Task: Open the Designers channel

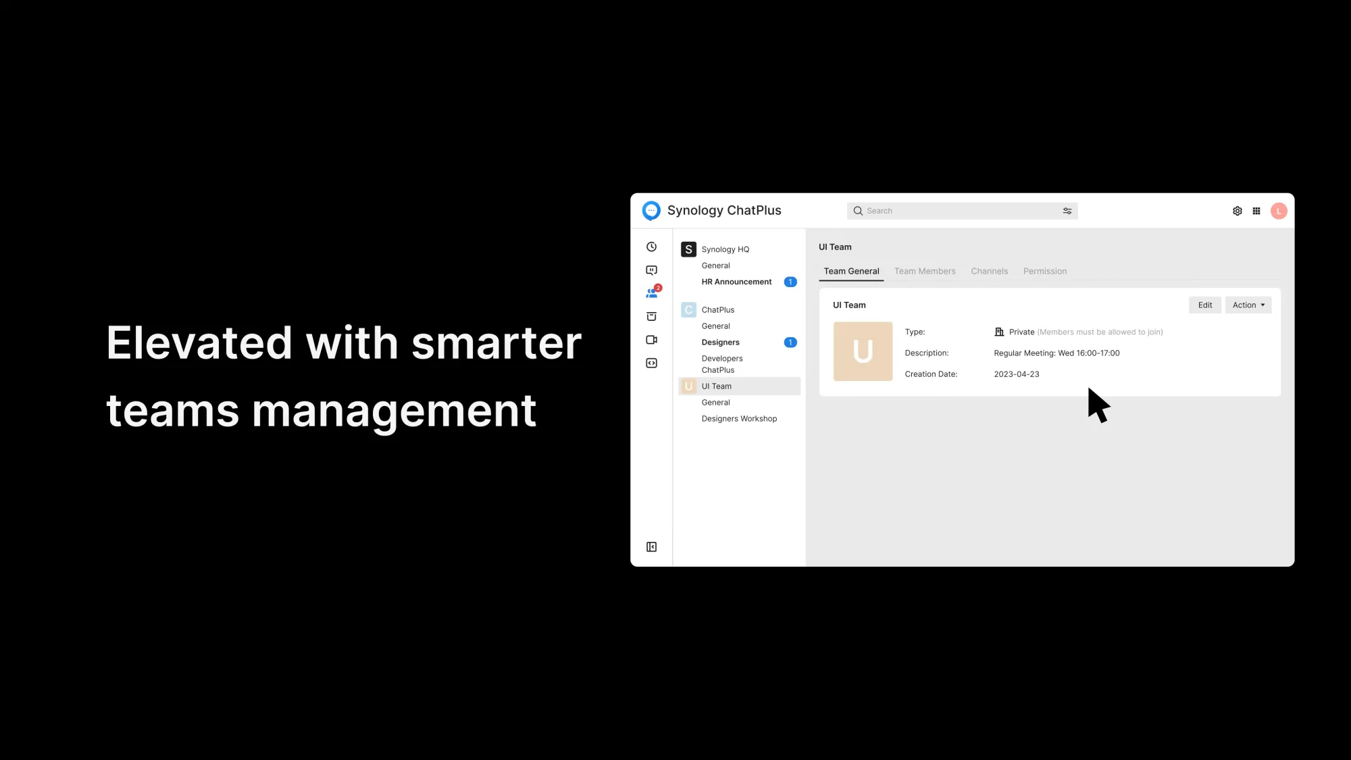Action: coord(720,343)
